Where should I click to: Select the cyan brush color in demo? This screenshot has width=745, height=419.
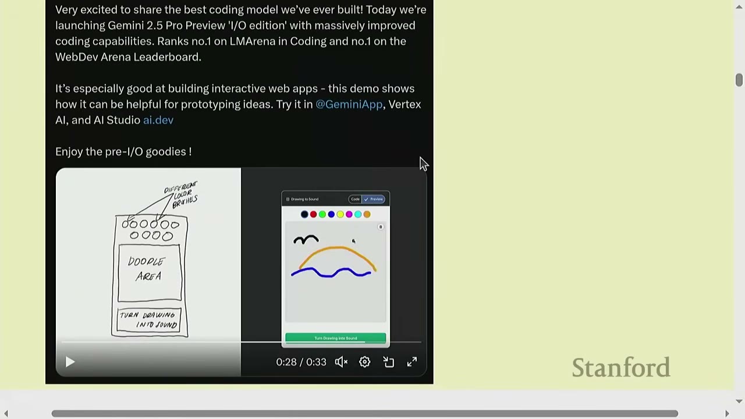click(358, 214)
